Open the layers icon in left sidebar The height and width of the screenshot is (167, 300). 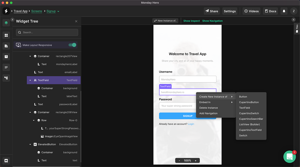[x=6, y=23]
